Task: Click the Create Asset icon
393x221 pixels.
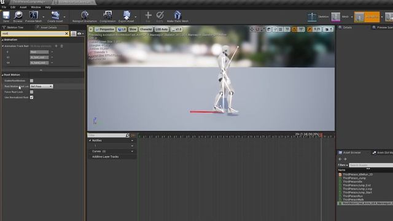Action: 55,15
